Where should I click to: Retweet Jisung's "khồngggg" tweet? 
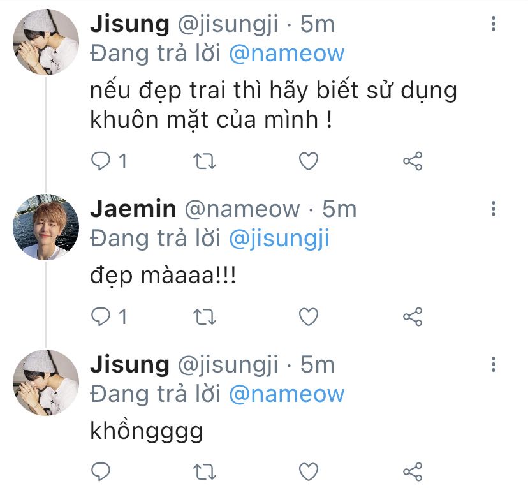(x=205, y=471)
